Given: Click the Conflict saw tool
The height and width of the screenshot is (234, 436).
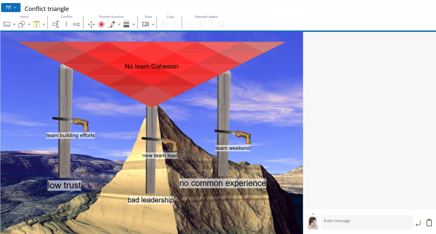Looking at the screenshot, I should pos(77,24).
